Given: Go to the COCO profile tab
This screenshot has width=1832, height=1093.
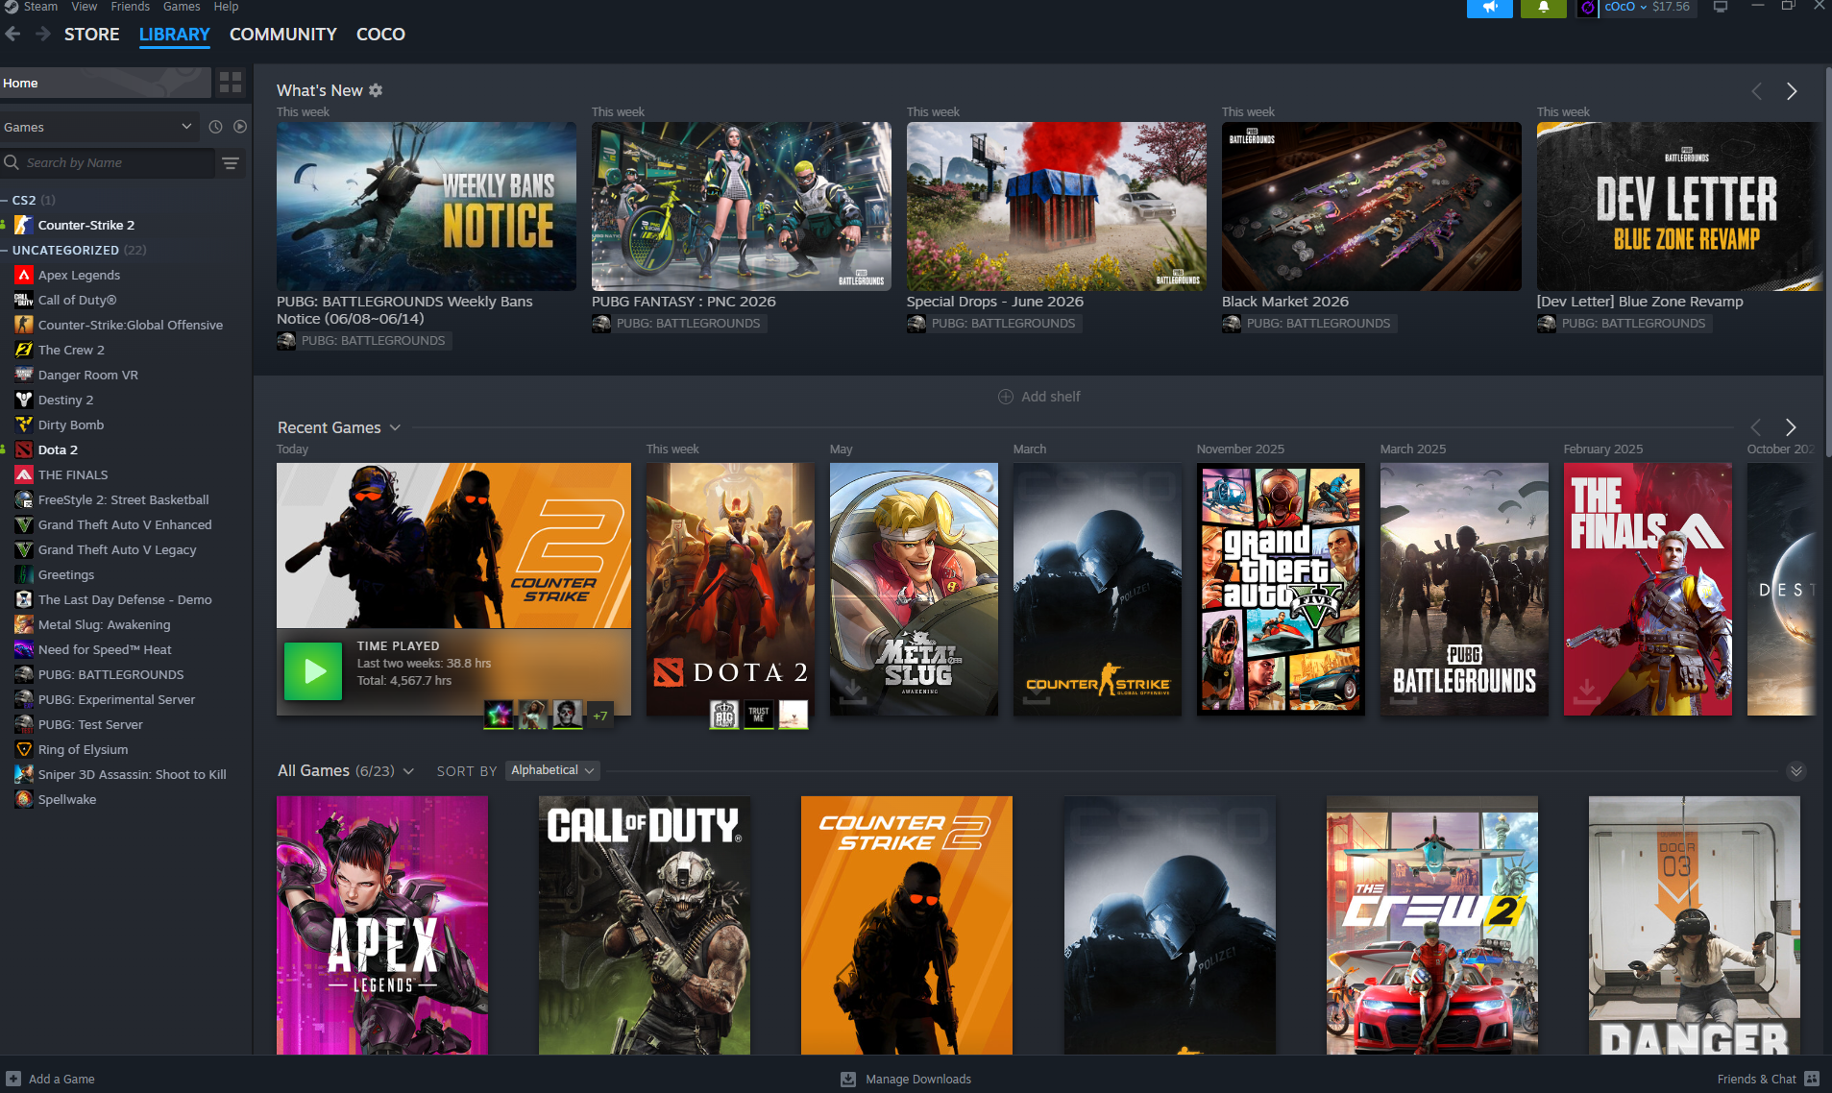Looking at the screenshot, I should tap(380, 35).
